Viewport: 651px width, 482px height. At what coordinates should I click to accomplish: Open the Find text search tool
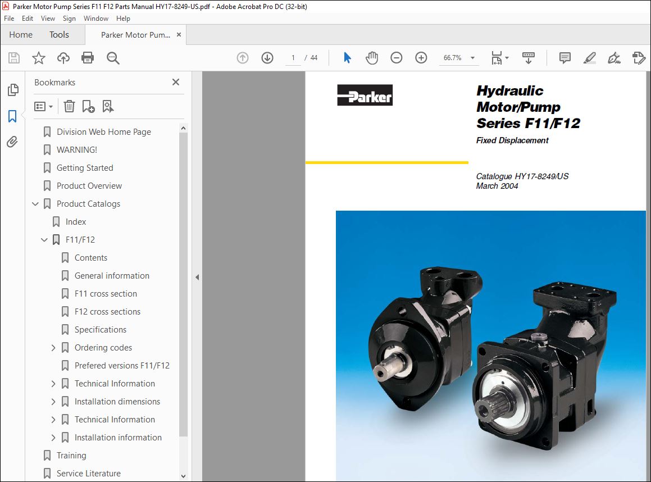113,58
